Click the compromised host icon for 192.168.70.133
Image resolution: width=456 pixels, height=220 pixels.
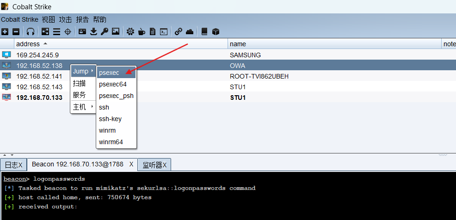coord(6,98)
